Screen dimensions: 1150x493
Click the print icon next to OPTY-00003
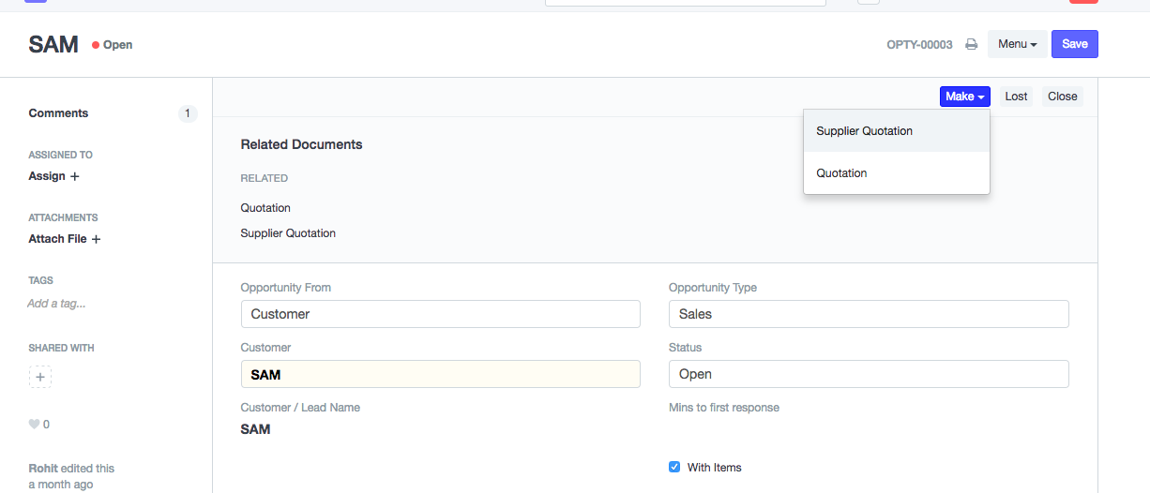pos(972,45)
